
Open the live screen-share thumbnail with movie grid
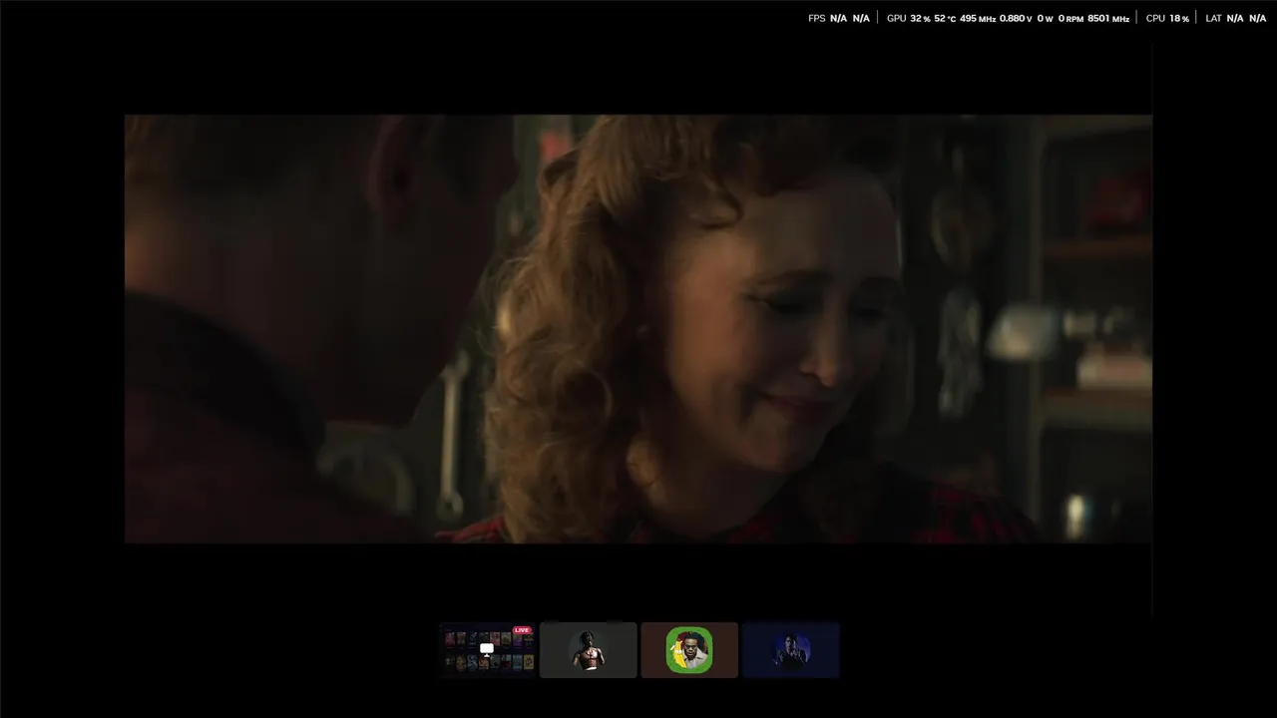(x=487, y=650)
